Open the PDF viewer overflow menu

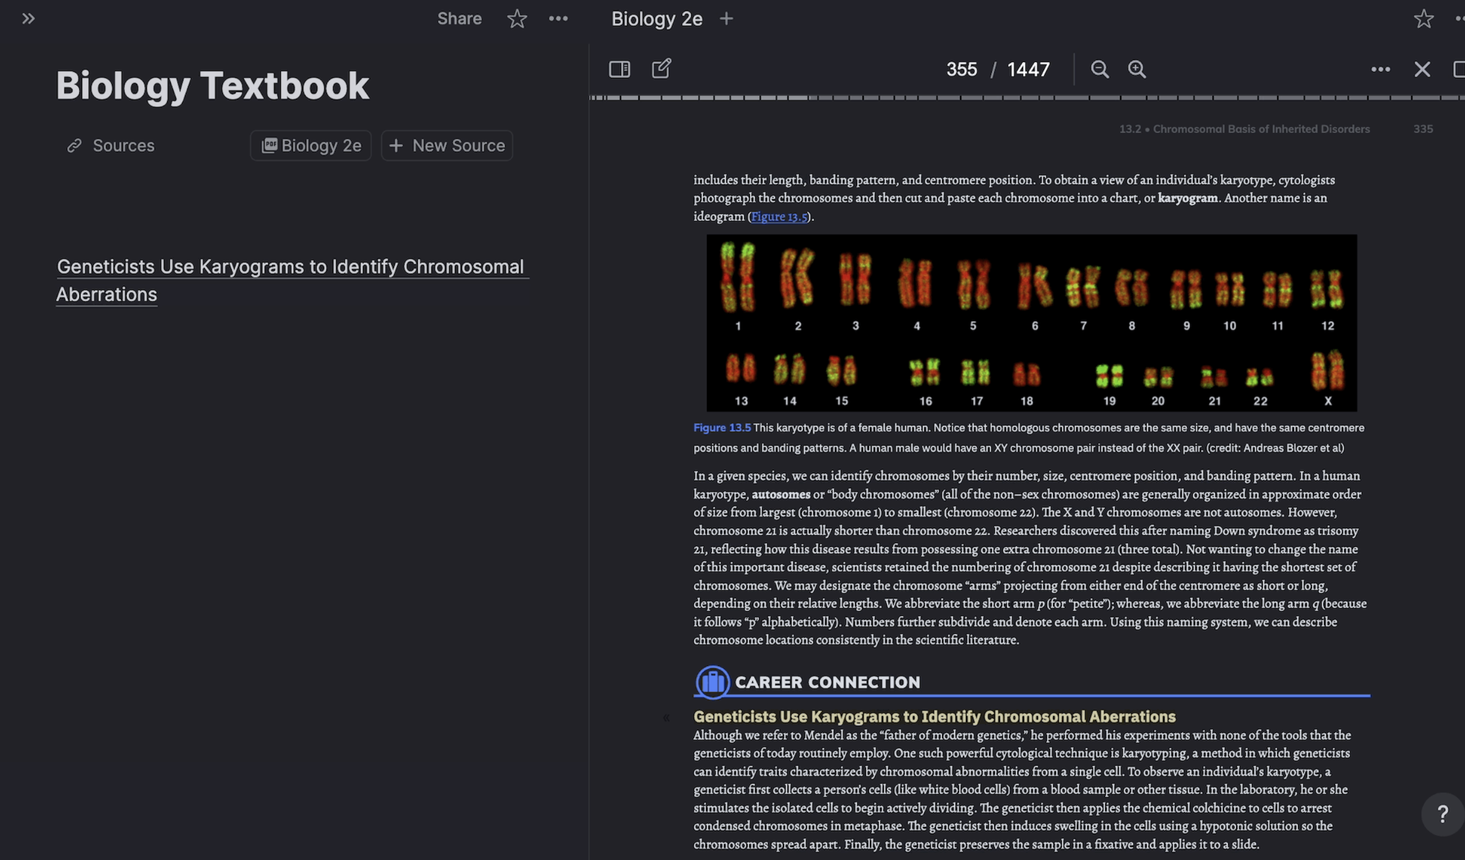click(1381, 69)
